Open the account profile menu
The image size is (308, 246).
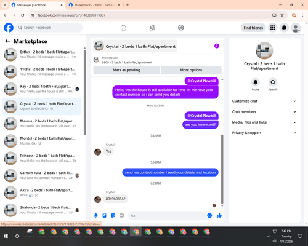click(x=296, y=28)
